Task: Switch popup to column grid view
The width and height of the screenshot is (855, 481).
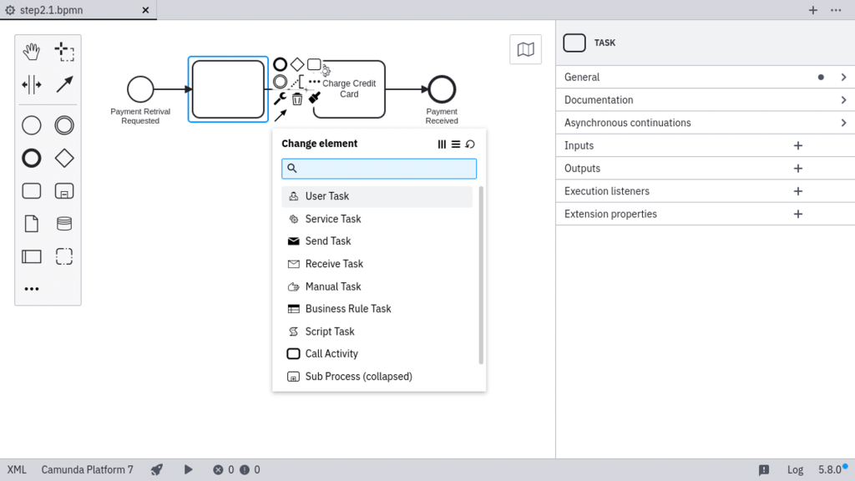Action: click(x=442, y=144)
